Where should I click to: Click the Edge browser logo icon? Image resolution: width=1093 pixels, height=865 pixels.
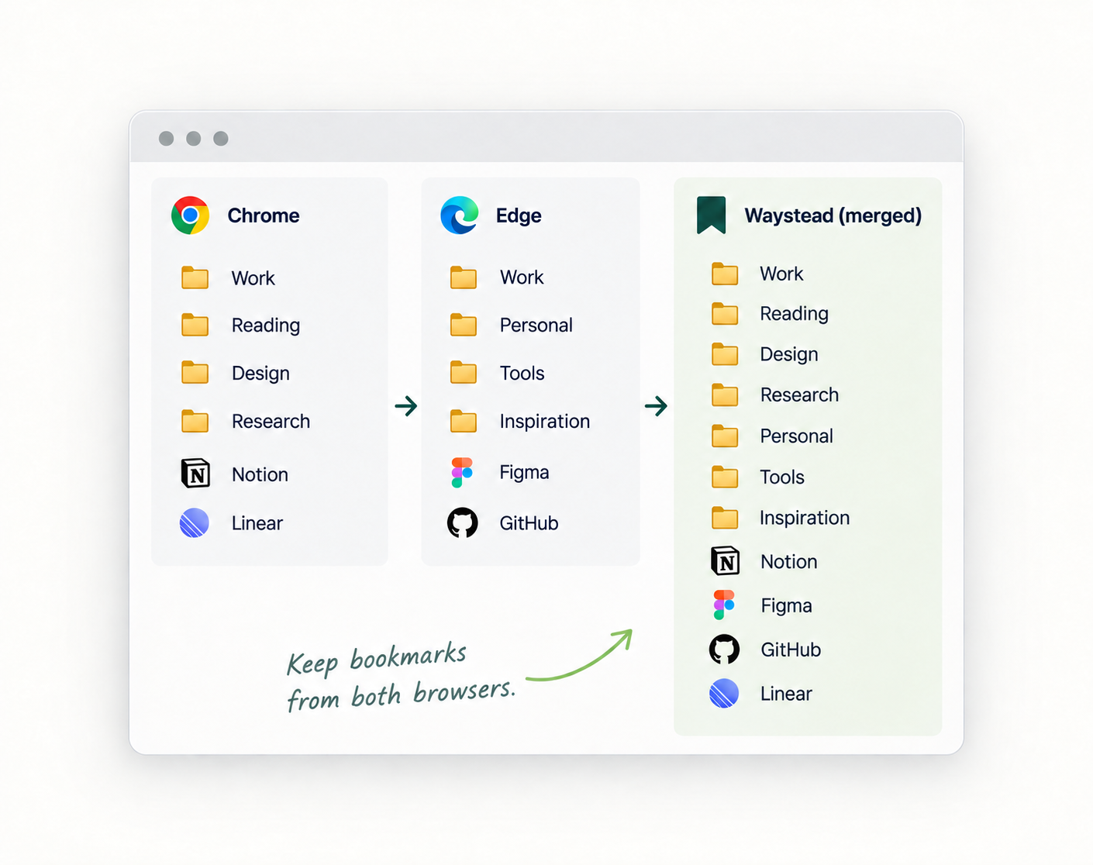pyautogui.click(x=460, y=215)
